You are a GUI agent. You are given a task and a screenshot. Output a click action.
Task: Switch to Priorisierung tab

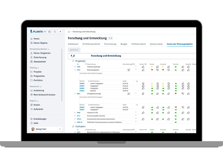point(110,44)
